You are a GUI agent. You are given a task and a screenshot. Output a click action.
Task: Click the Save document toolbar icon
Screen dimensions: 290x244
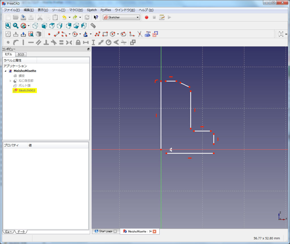coord(23,17)
